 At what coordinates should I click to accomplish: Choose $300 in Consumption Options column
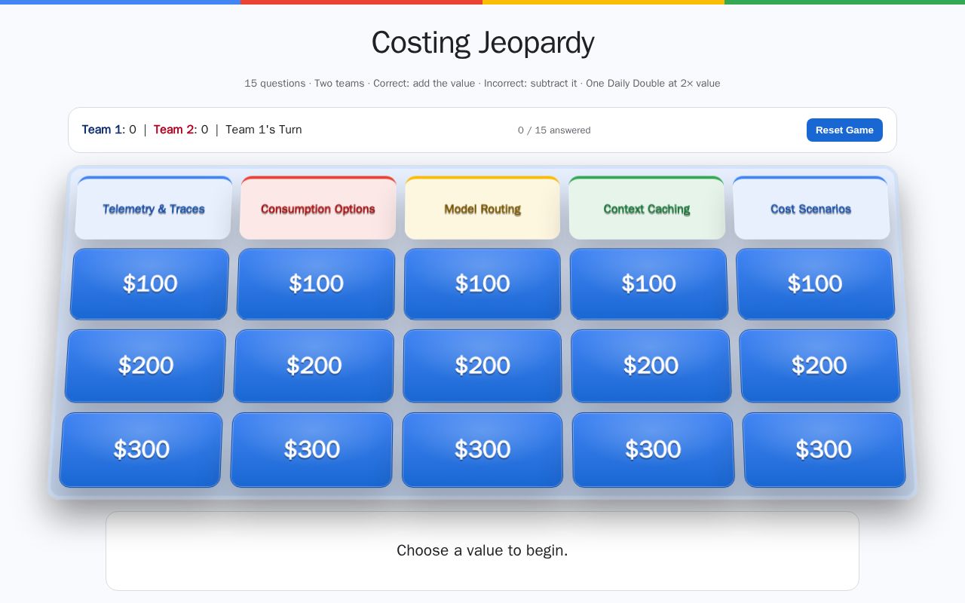tap(311, 449)
